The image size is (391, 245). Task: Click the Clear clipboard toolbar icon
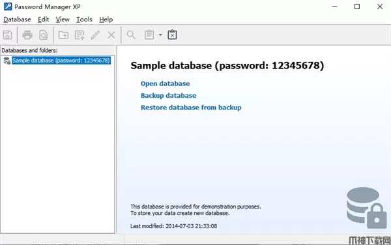[x=172, y=35]
